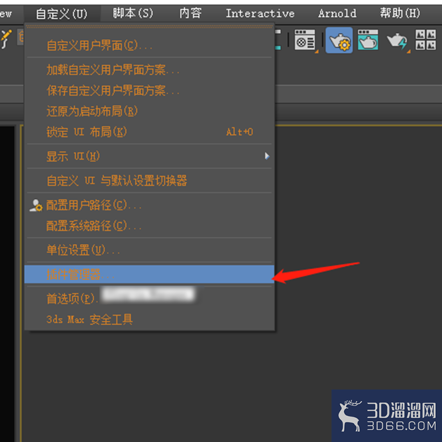The height and width of the screenshot is (442, 442).
Task: Click Render Production teapot lightning icon
Action: [x=397, y=41]
